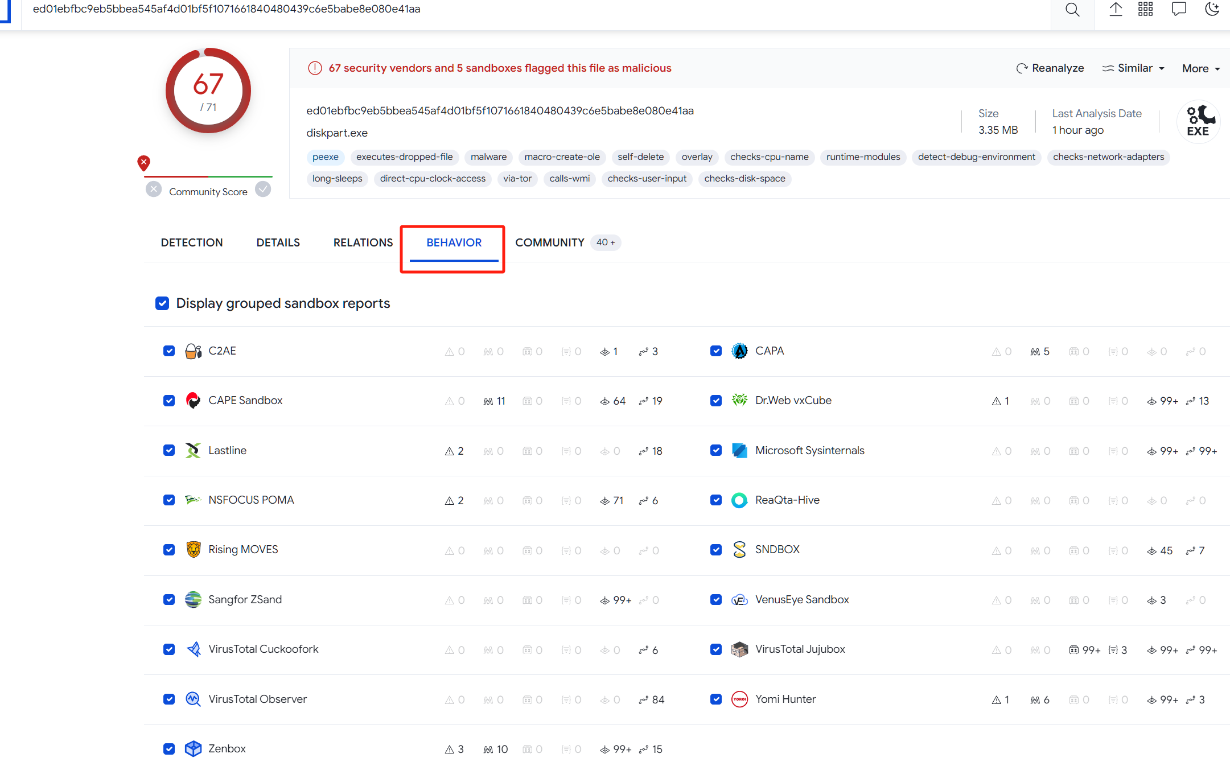Viewport: 1230px width, 770px height.
Task: Click the self-delete tag
Action: (x=640, y=157)
